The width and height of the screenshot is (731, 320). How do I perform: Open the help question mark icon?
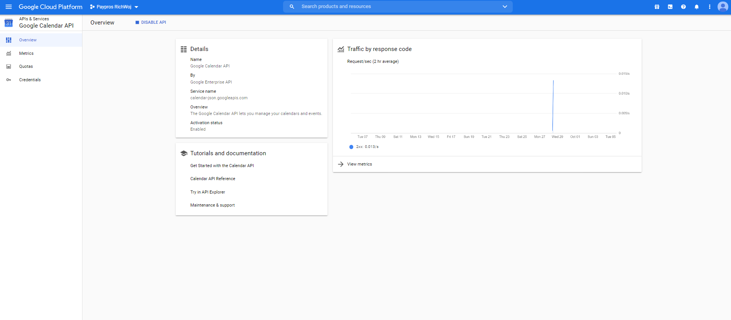coord(683,7)
